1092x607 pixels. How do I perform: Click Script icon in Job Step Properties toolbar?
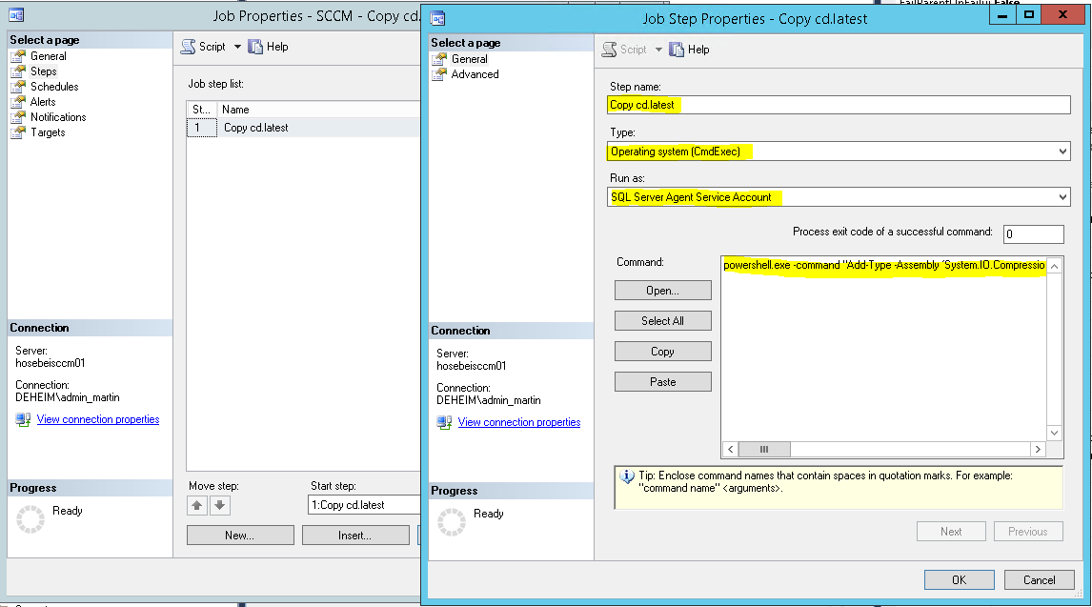(610, 50)
